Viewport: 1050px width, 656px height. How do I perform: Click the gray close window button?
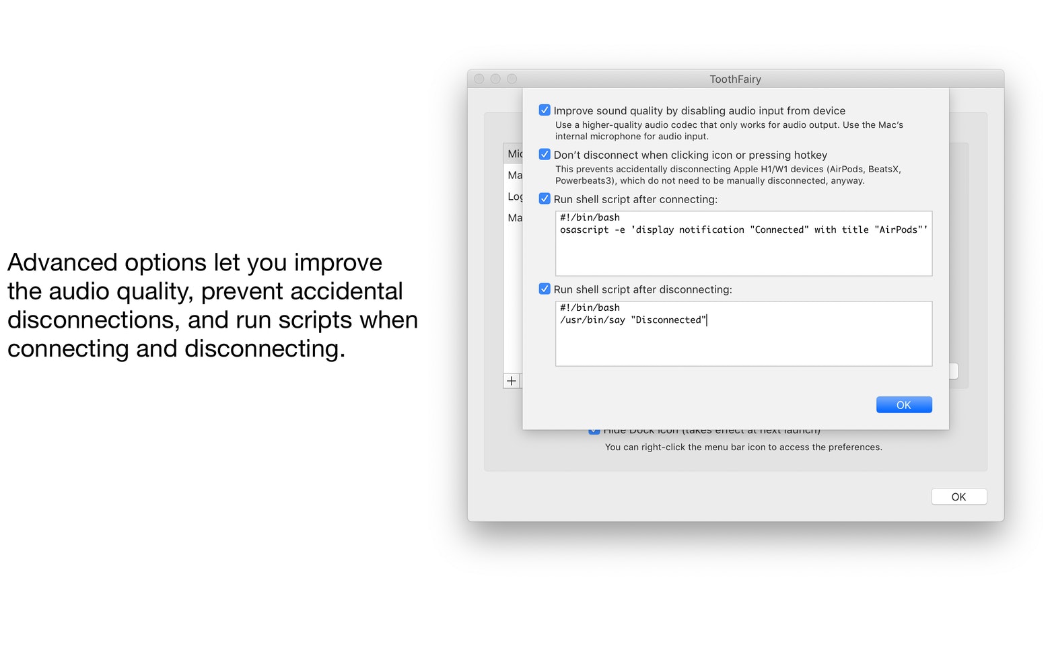pyautogui.click(x=479, y=79)
